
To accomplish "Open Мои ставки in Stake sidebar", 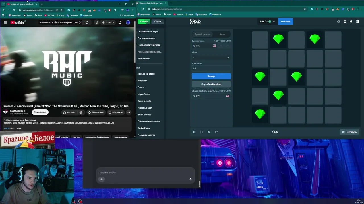I will click(144, 59).
